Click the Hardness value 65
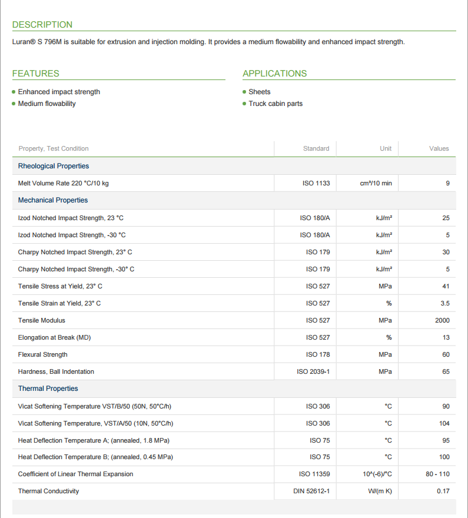Screen dimensions: 468x518 pos(446,371)
